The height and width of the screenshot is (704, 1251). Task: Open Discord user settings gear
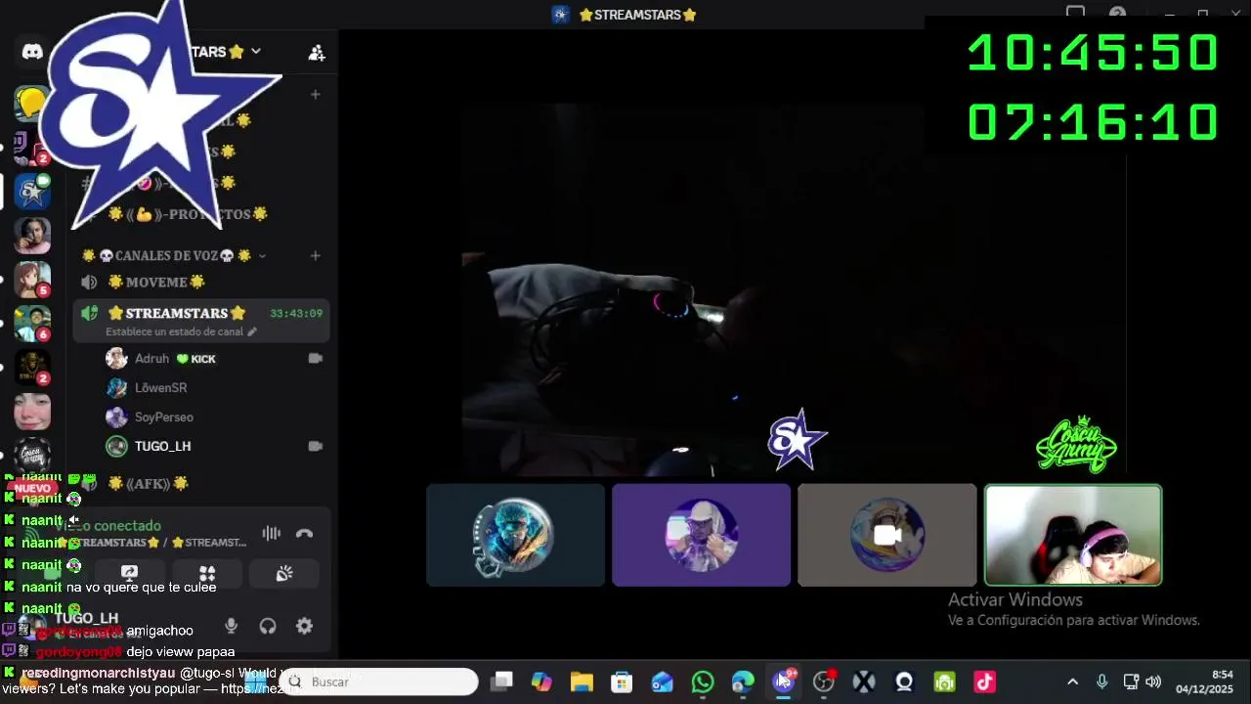(305, 626)
